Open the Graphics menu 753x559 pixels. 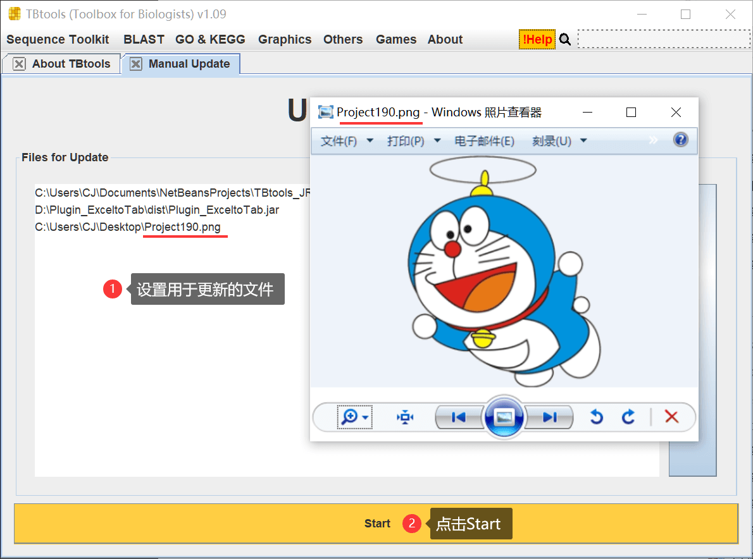(x=284, y=39)
